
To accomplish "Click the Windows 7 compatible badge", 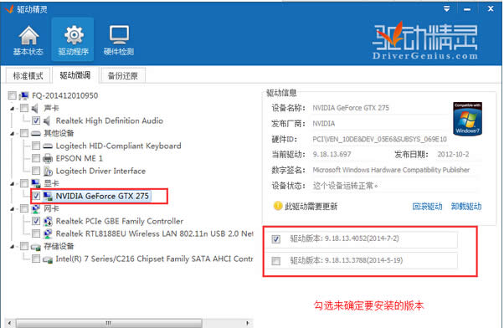I will (x=467, y=119).
